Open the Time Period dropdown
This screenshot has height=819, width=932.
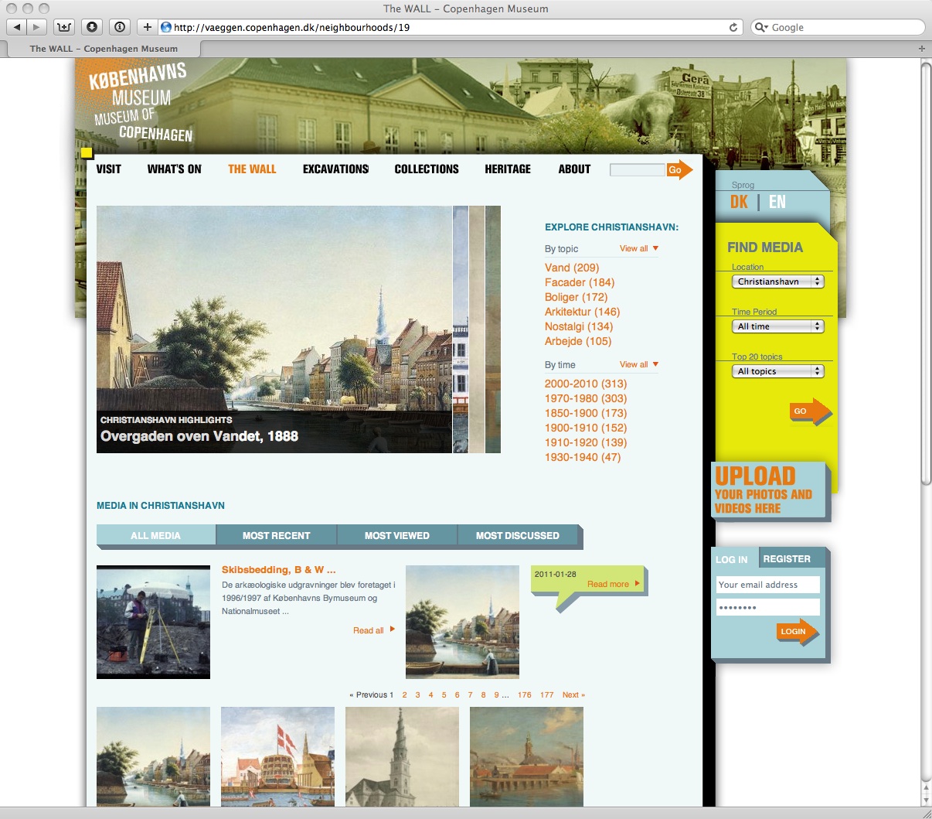coord(778,326)
